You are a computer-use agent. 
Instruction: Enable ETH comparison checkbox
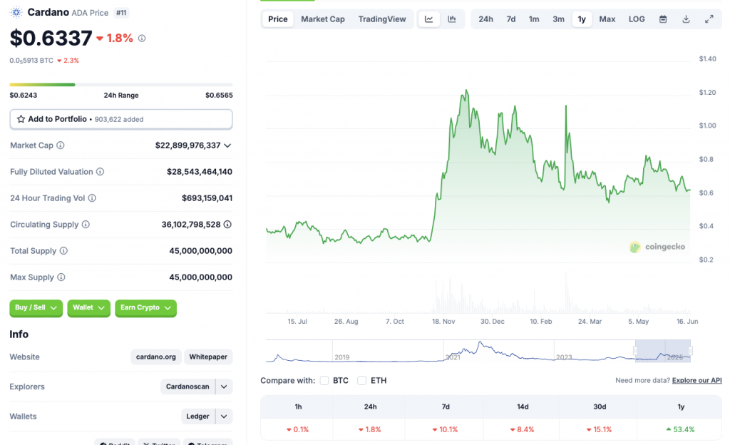point(361,380)
